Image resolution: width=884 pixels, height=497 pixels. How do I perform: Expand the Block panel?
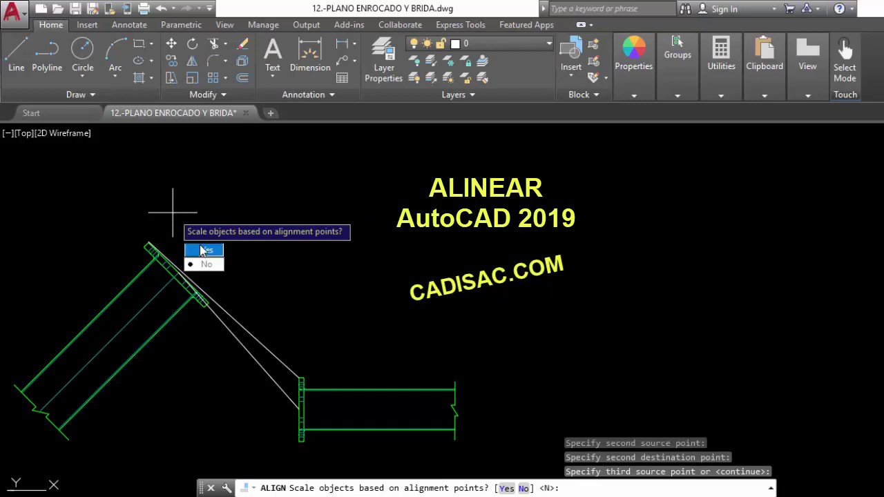[584, 95]
